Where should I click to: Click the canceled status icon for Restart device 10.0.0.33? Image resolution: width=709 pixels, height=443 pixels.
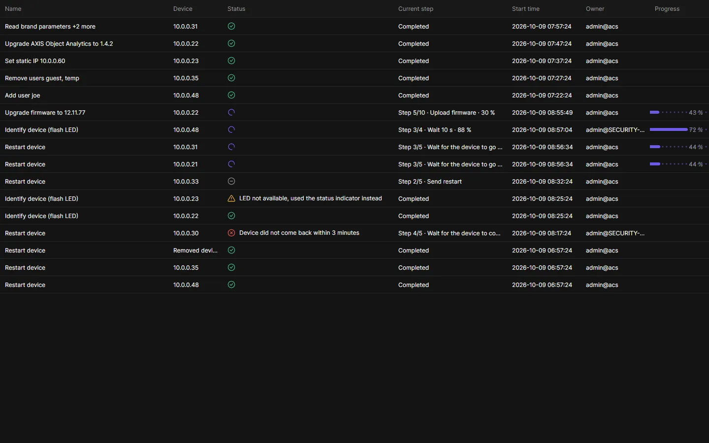tap(231, 181)
